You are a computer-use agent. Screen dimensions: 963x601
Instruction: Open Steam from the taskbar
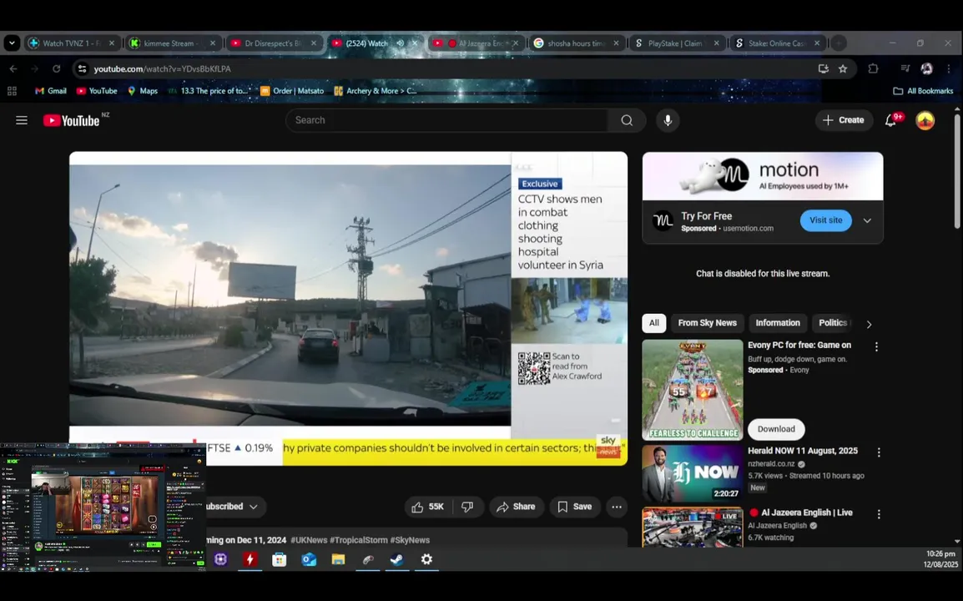point(396,559)
